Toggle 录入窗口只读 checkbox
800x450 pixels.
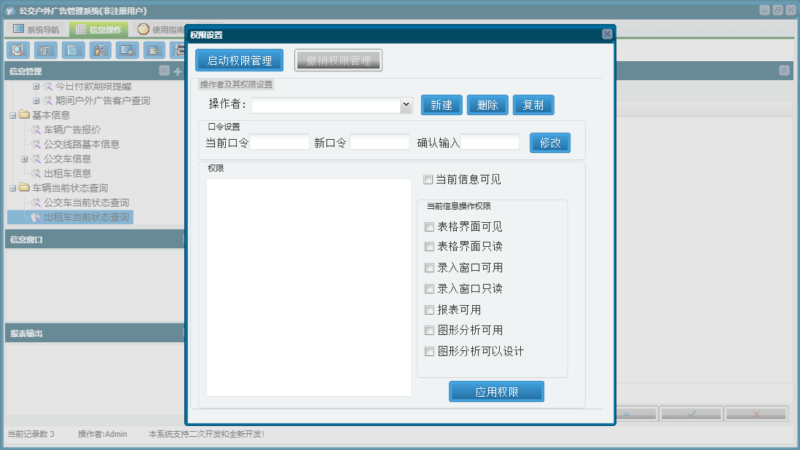point(430,289)
